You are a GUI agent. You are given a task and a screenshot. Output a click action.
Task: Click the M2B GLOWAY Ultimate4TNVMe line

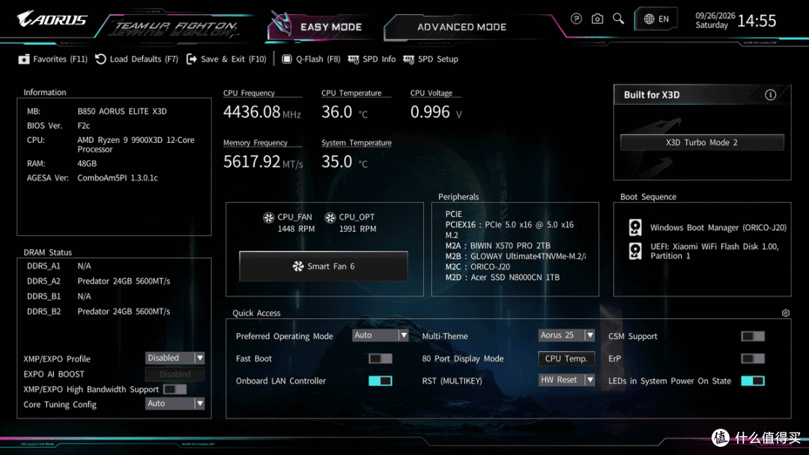pyautogui.click(x=515, y=256)
